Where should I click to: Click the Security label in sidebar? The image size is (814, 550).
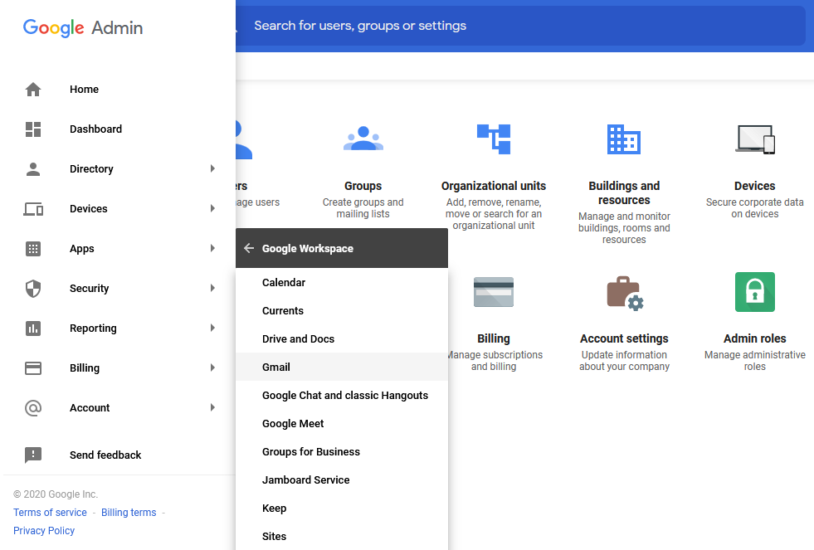pos(90,289)
